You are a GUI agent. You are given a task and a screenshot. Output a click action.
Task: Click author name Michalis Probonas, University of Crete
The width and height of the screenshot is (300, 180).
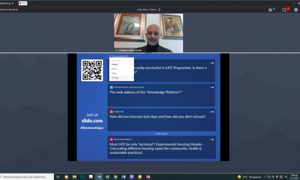click(x=129, y=87)
